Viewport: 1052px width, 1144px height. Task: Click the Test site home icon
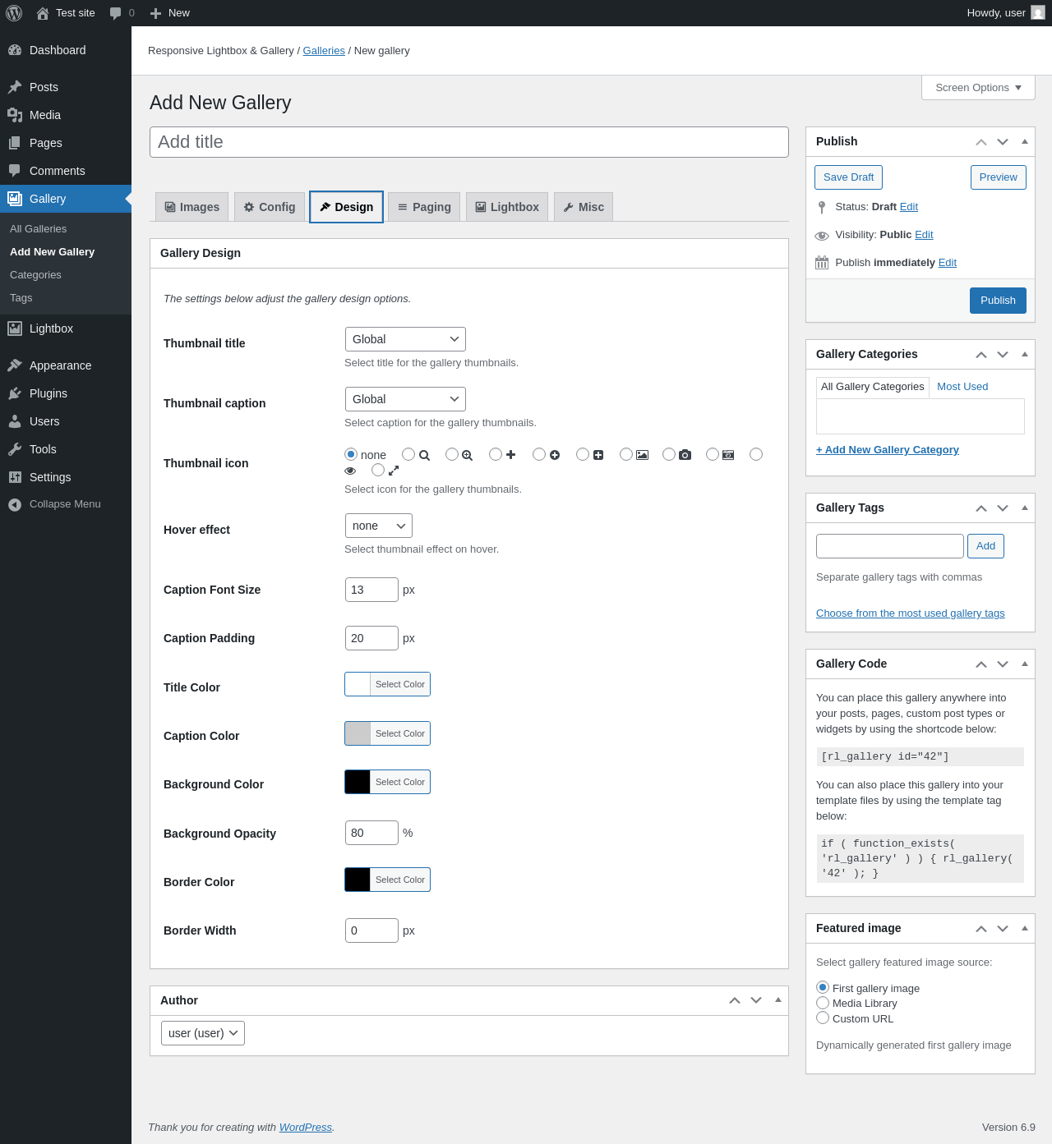pos(43,13)
